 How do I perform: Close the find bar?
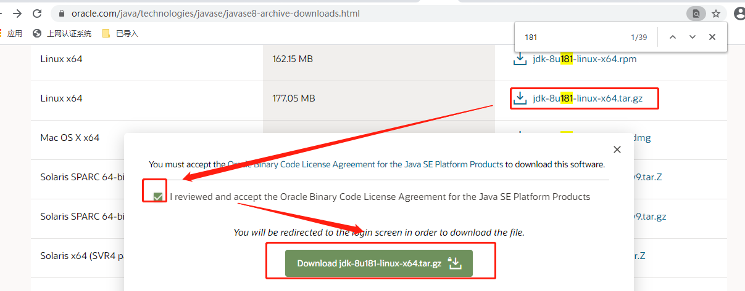tap(712, 37)
